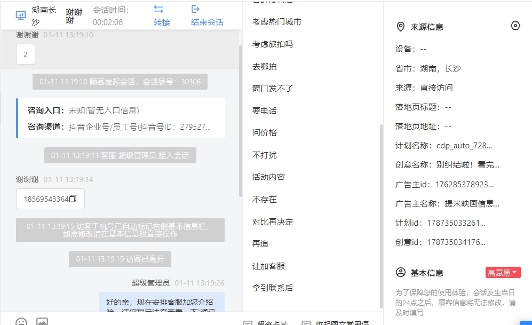532x325 pixels.
Task: Open the 高意愿 intention dropdown
Action: (x=503, y=272)
